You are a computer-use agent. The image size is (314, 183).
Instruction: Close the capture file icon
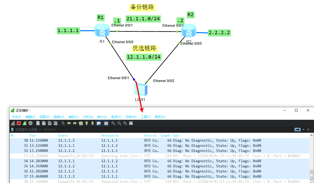click(50, 123)
